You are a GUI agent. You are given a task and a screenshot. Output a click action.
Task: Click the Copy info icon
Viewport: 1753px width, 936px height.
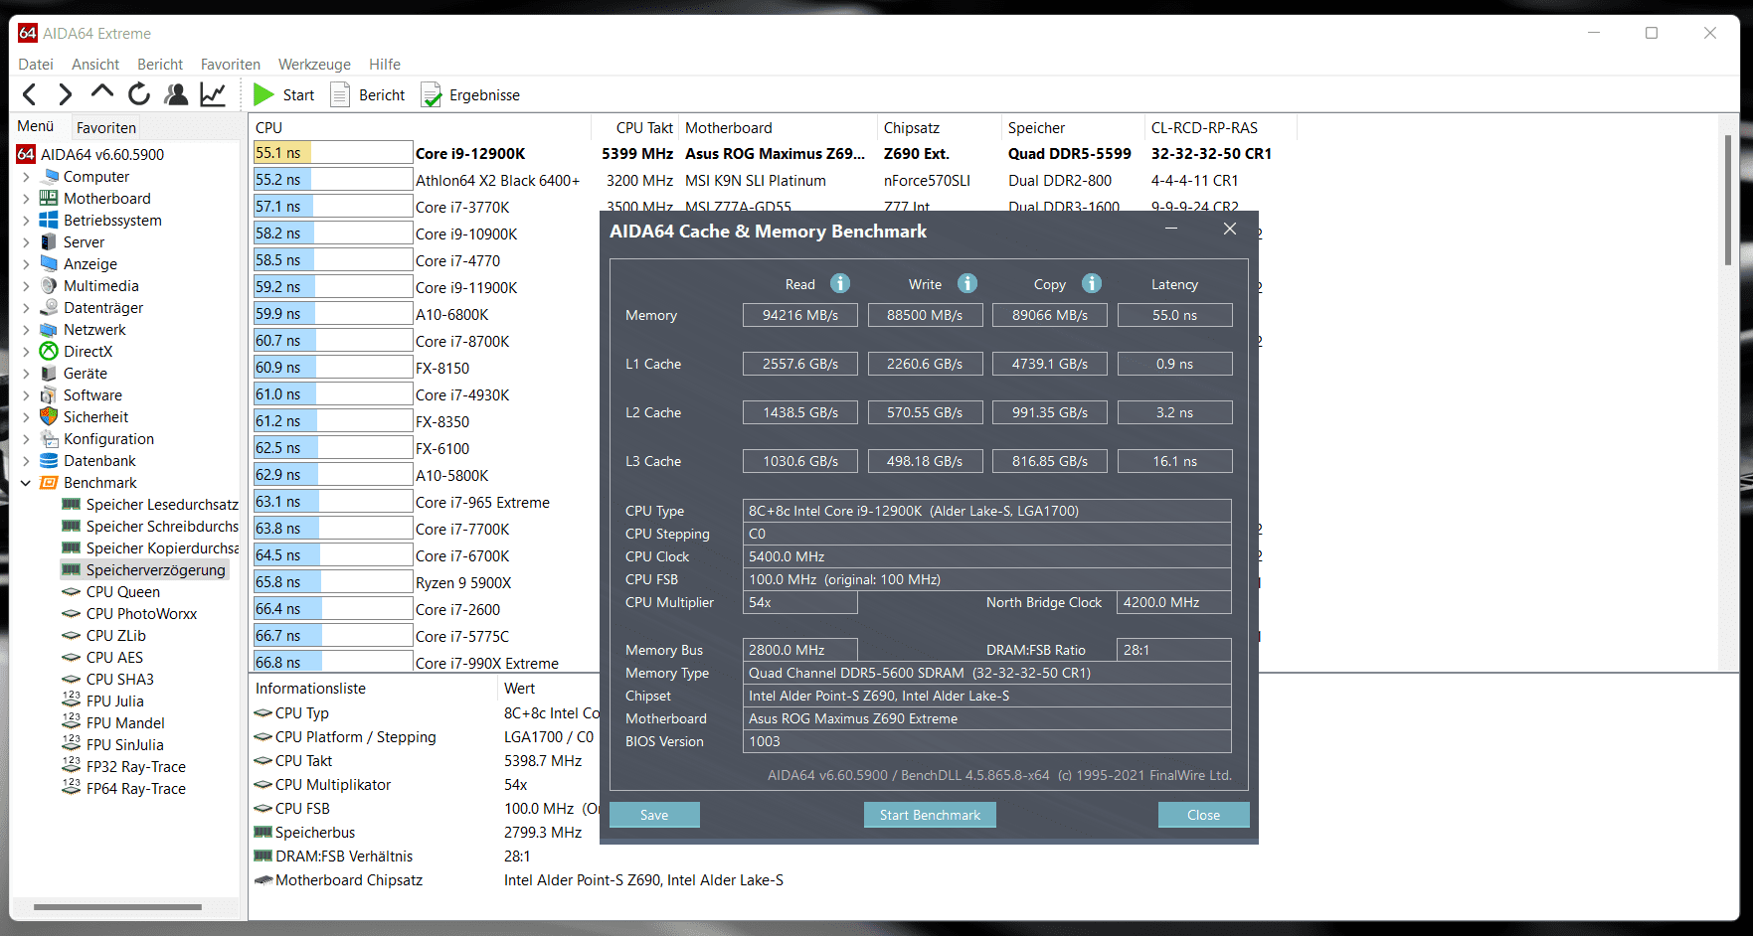[x=1092, y=283]
